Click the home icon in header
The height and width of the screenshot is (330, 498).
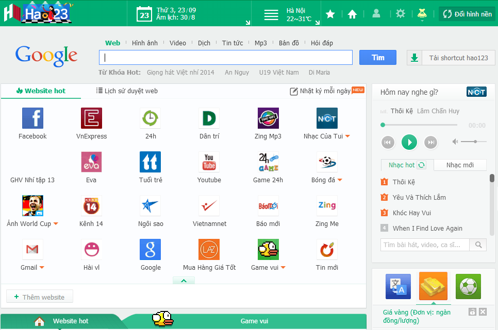coord(352,14)
